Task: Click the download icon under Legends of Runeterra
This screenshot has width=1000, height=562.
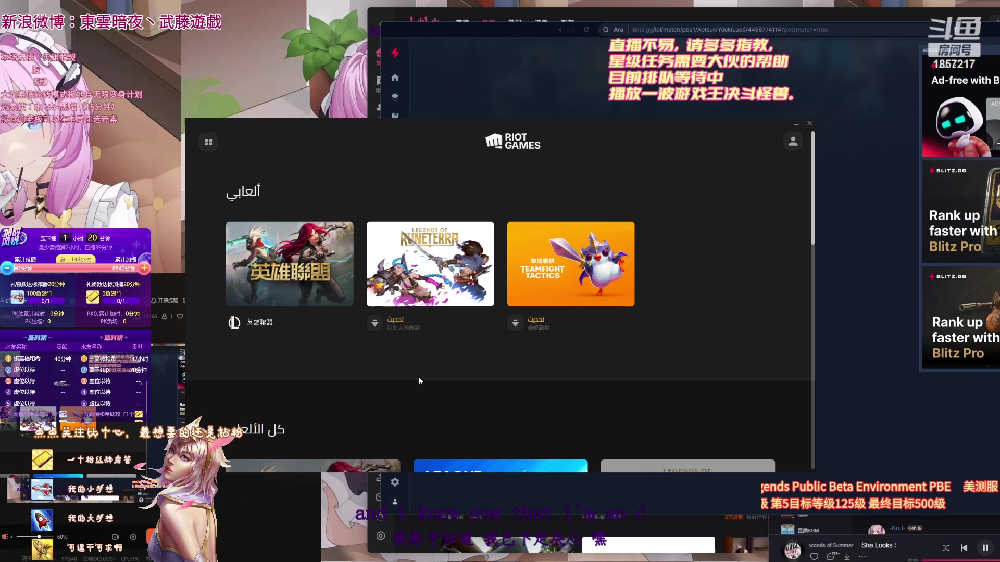Action: [x=374, y=323]
